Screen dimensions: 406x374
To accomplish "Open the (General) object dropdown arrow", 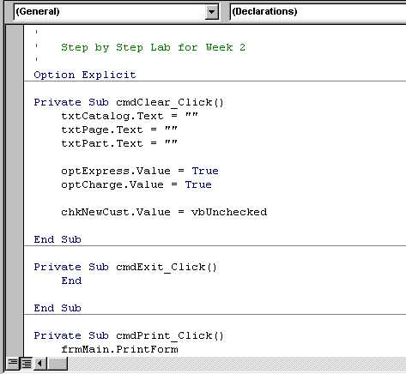I will (x=211, y=12).
